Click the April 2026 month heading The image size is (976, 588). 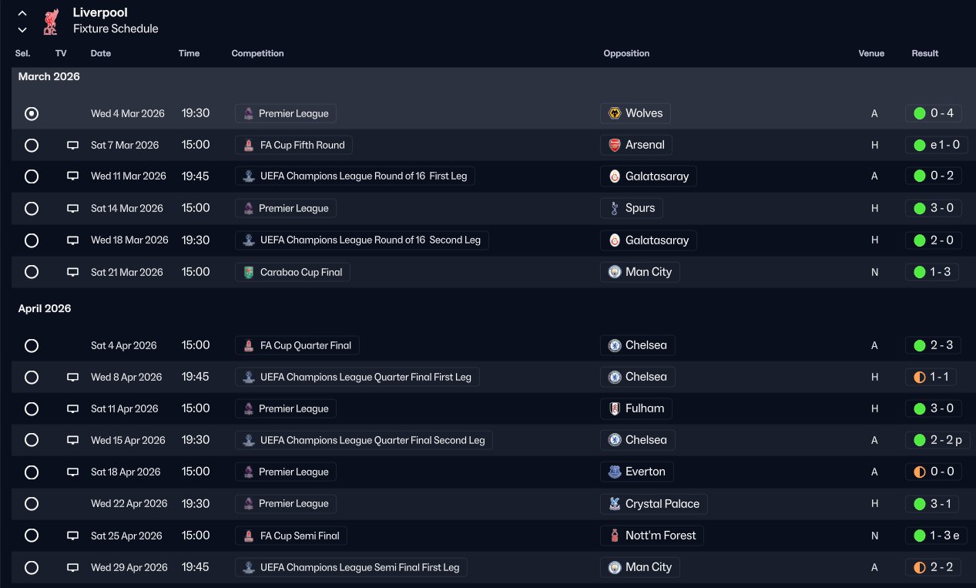[x=45, y=309]
